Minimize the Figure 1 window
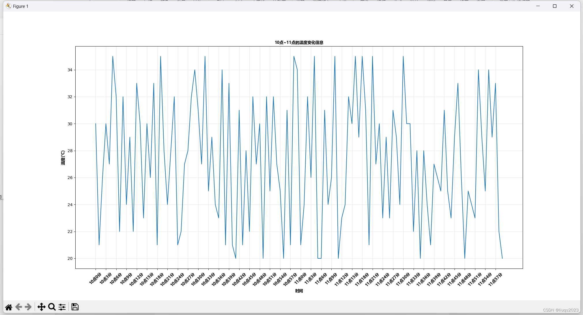The height and width of the screenshot is (315, 583). click(x=538, y=6)
